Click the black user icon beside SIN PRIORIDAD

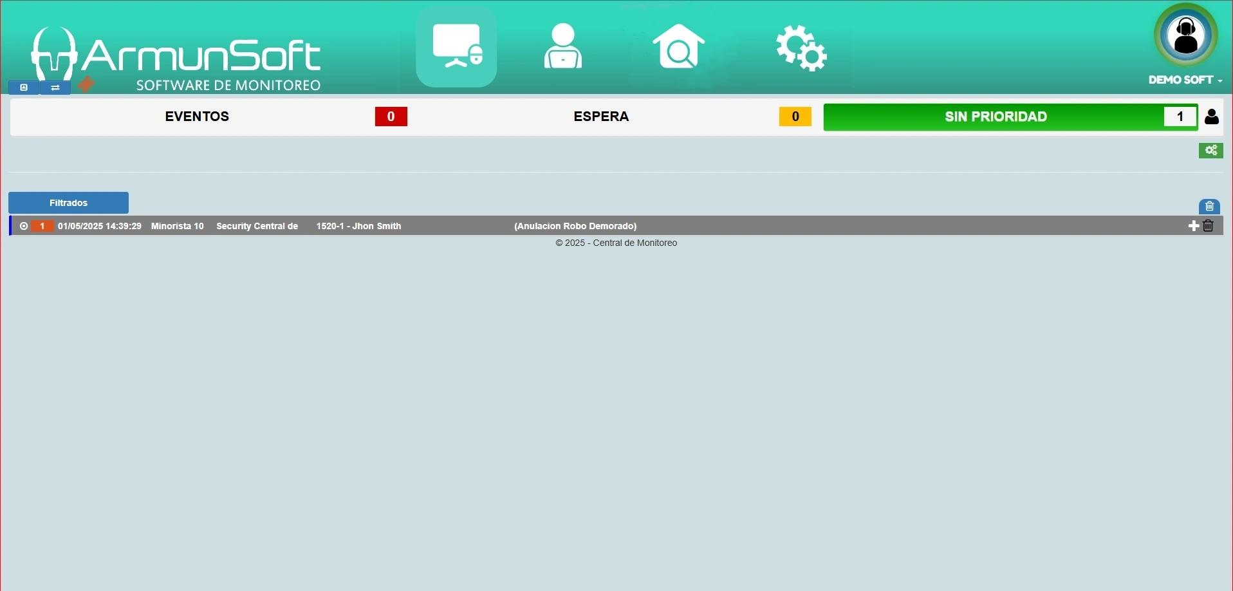pyautogui.click(x=1212, y=117)
